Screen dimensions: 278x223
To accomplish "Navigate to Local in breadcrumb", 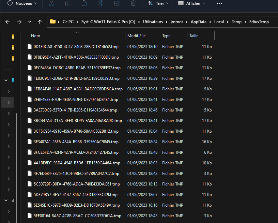I will (219, 22).
